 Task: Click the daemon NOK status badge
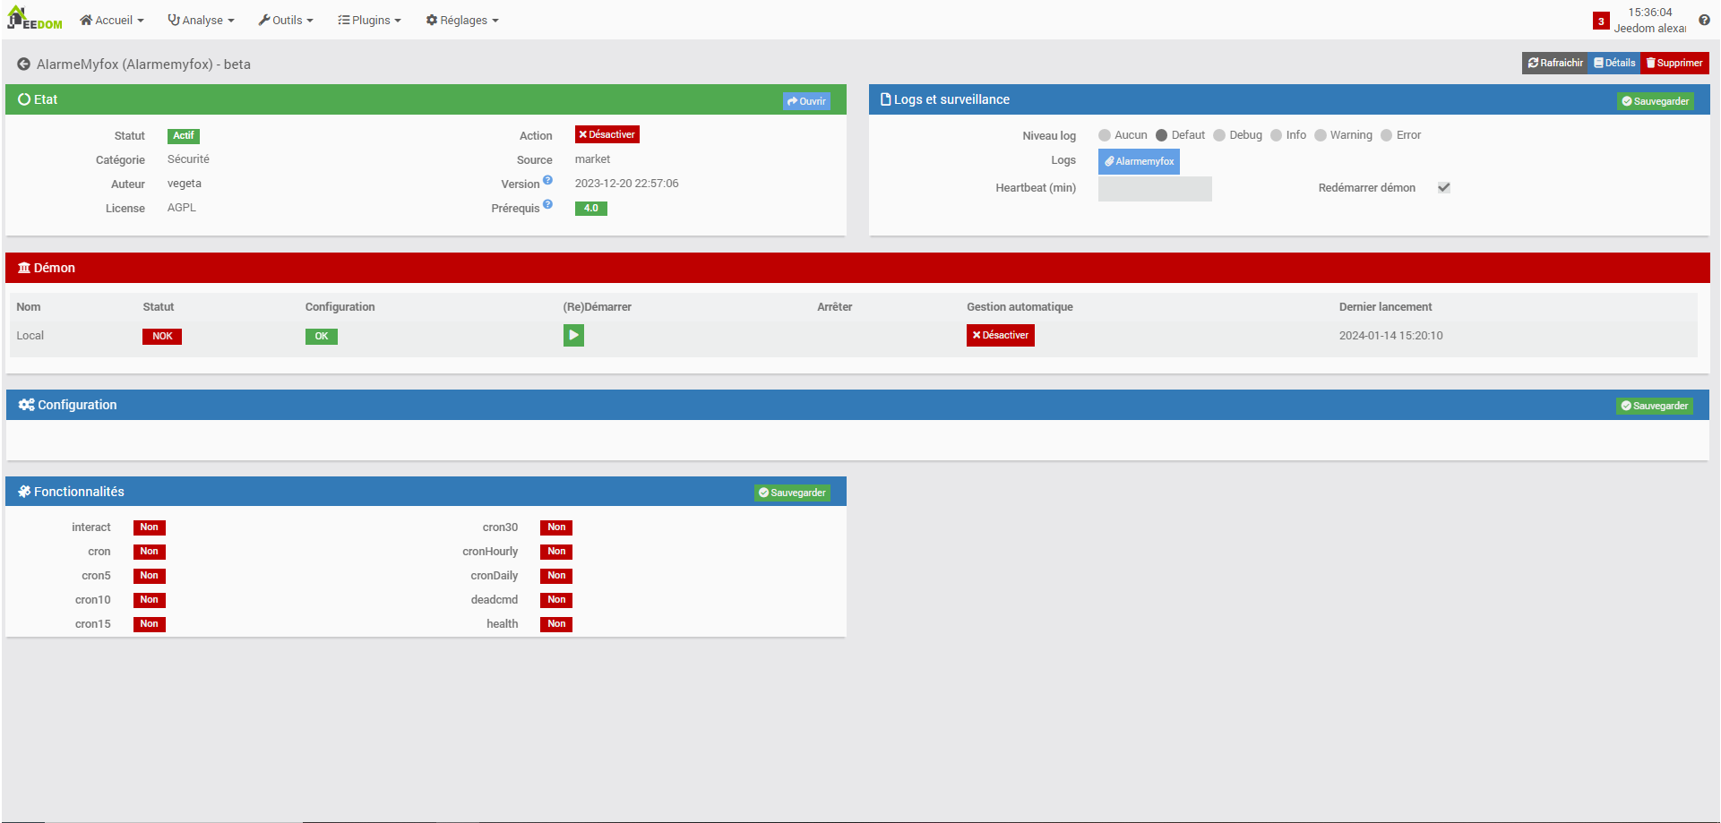pos(162,337)
